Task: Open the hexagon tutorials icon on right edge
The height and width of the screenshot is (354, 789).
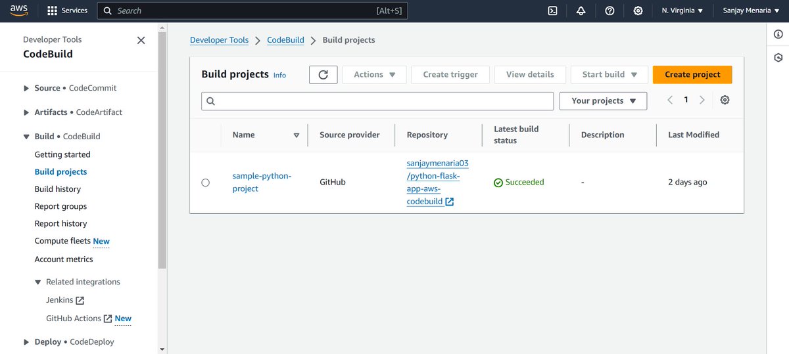Action: coord(778,58)
